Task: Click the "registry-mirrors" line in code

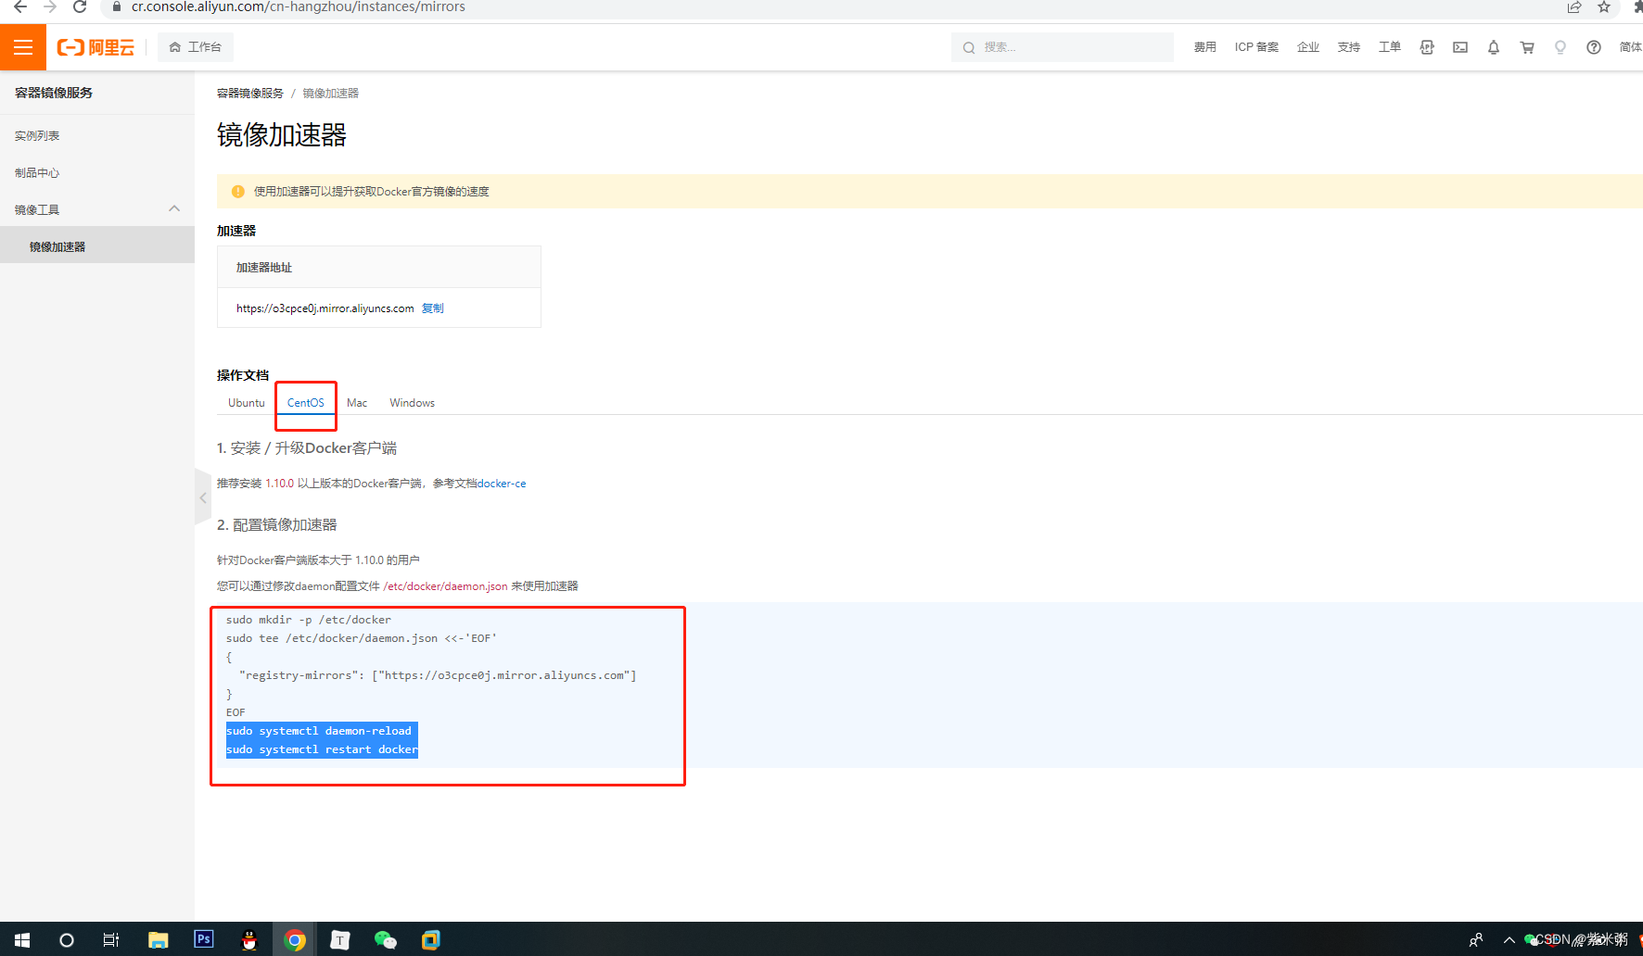Action: pos(438,675)
